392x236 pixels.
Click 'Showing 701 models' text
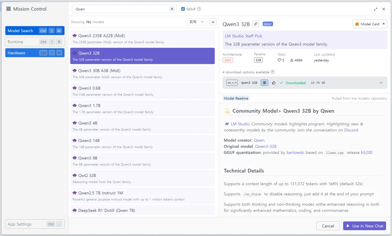[x=87, y=22]
